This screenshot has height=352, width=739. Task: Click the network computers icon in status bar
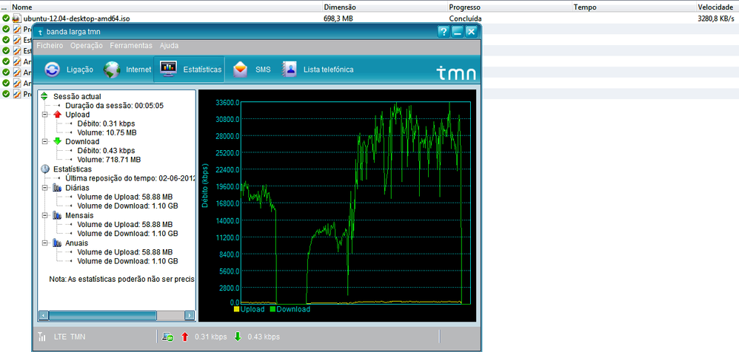pos(168,337)
